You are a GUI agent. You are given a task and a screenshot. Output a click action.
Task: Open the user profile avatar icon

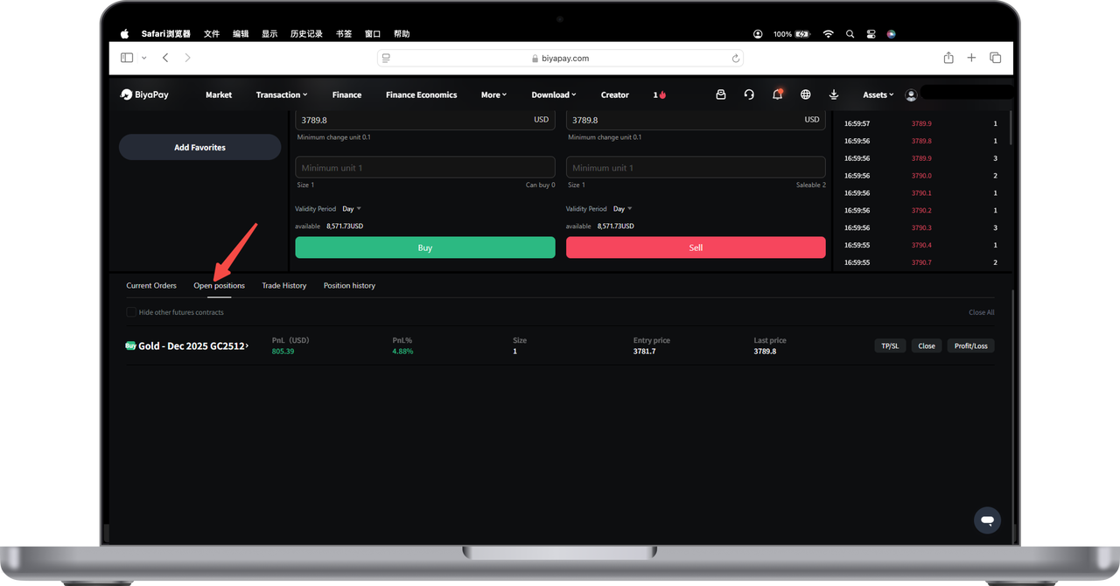click(x=911, y=94)
